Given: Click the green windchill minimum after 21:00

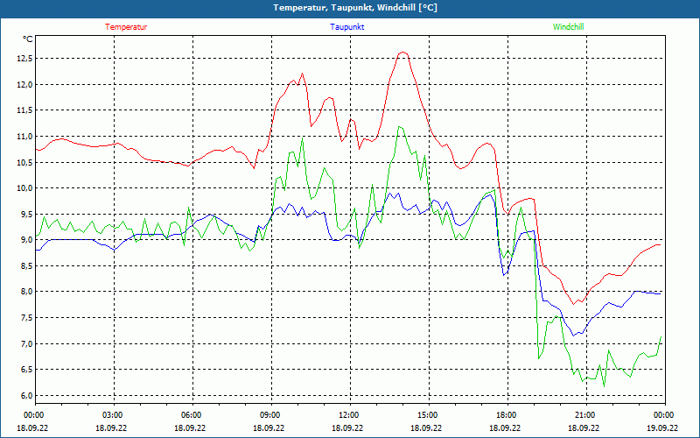Looking at the screenshot, I should 604,386.
